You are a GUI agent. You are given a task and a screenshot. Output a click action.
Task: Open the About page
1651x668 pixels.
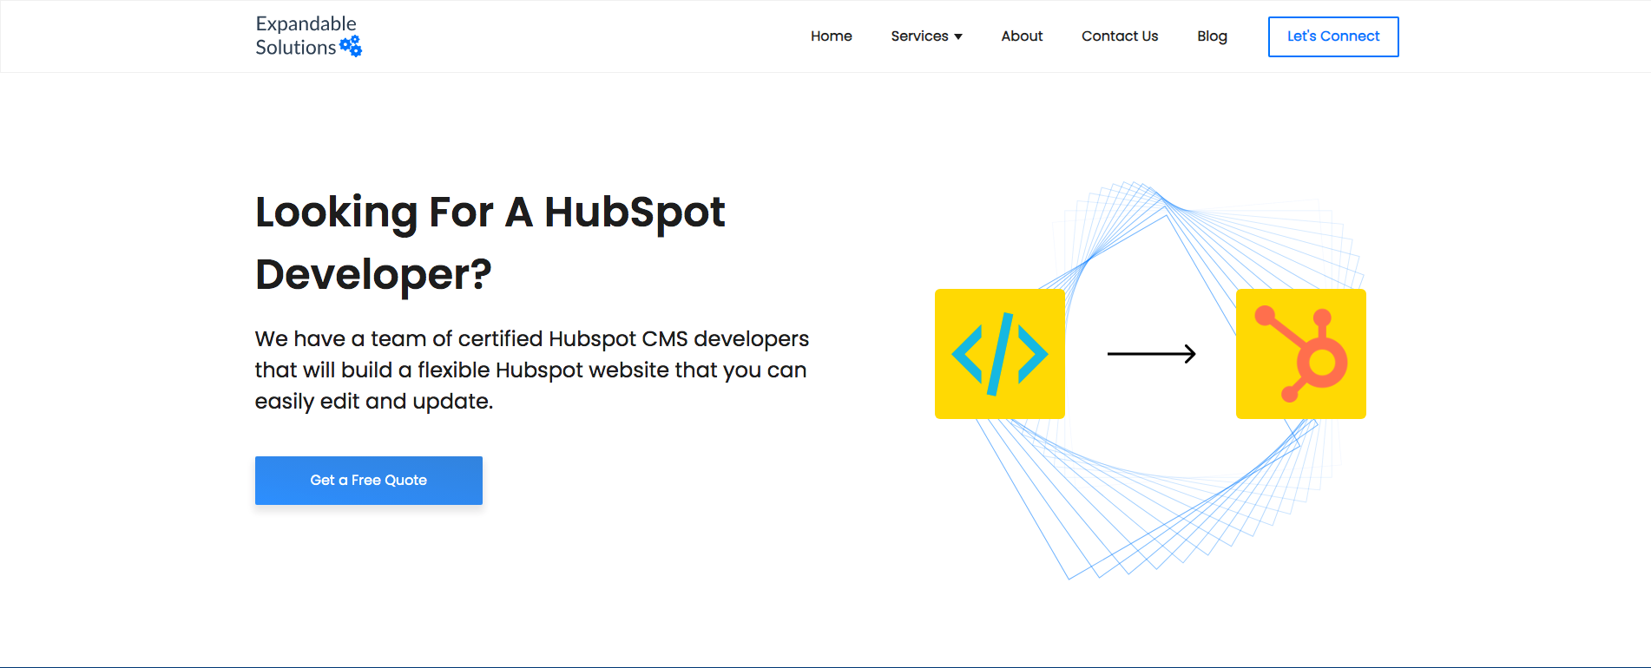click(x=1022, y=36)
